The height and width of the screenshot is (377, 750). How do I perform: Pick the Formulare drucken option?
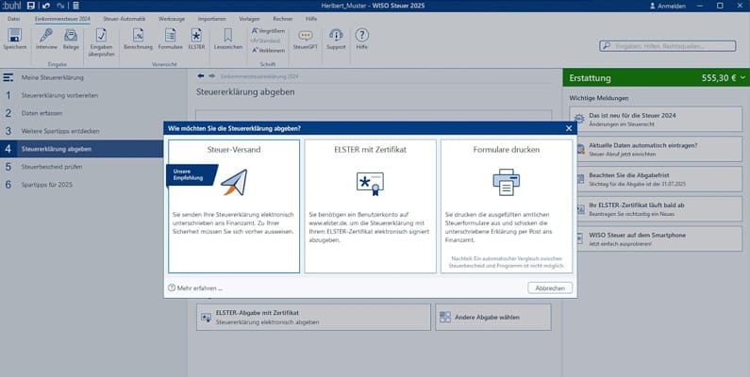tap(507, 205)
